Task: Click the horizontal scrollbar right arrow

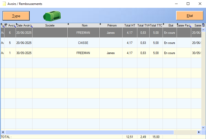Action: click(199, 132)
